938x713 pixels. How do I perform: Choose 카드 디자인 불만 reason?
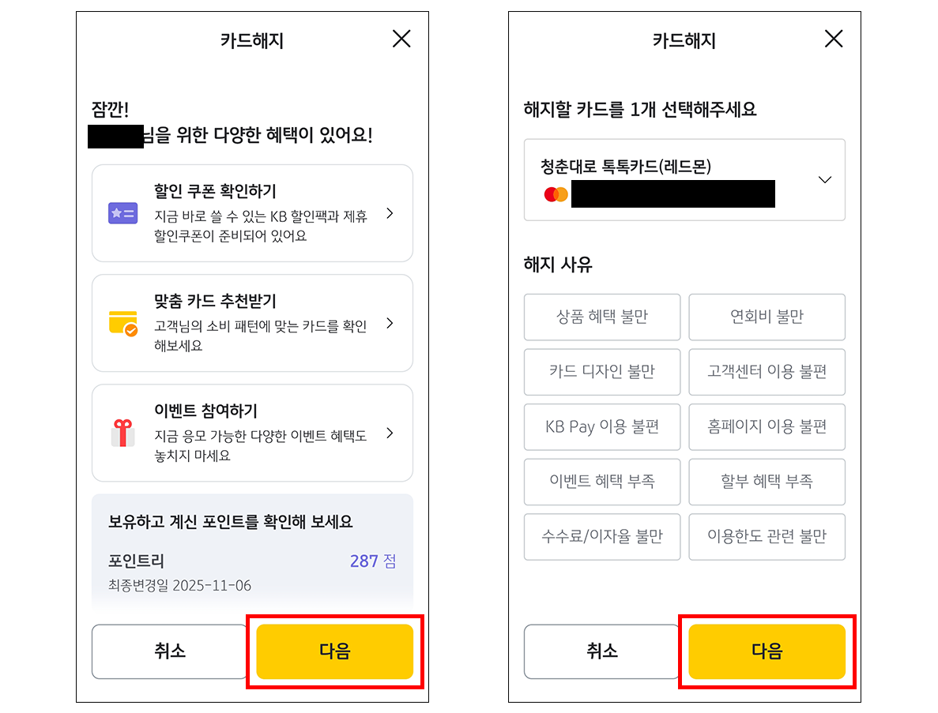tap(602, 372)
